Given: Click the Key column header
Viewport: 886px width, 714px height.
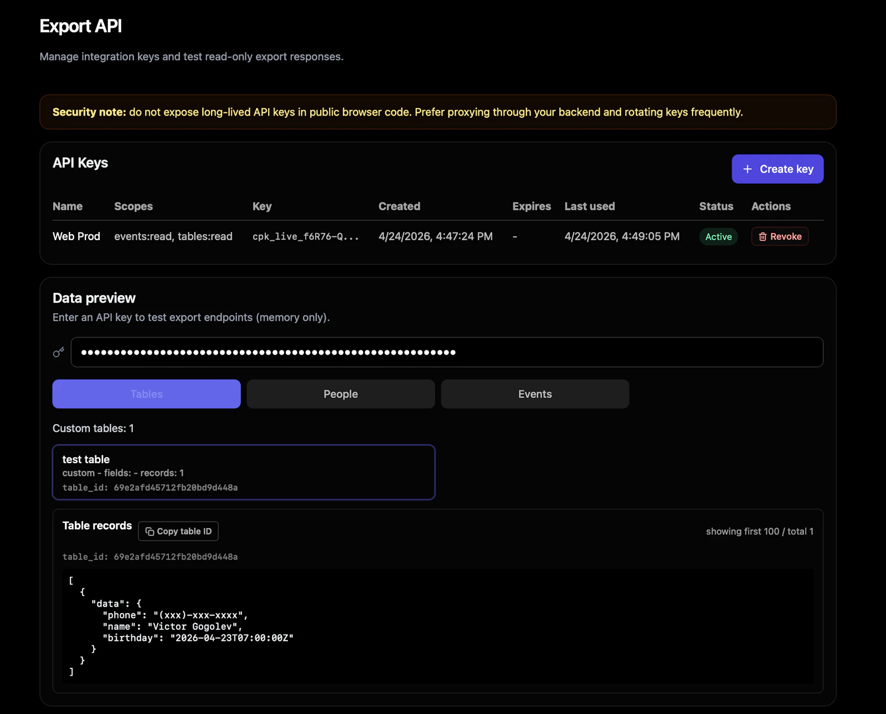Looking at the screenshot, I should [262, 206].
